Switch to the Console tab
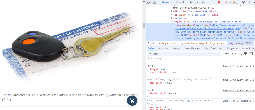Screen dimensions: 255x110 [181, 2]
